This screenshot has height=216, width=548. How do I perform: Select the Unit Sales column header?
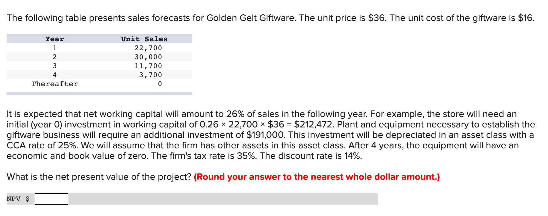point(144,39)
